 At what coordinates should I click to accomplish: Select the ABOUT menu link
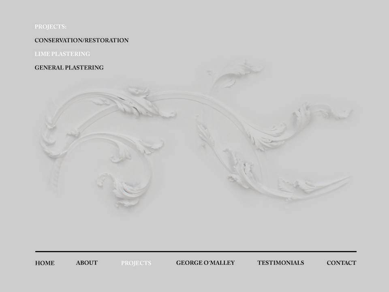point(87,263)
